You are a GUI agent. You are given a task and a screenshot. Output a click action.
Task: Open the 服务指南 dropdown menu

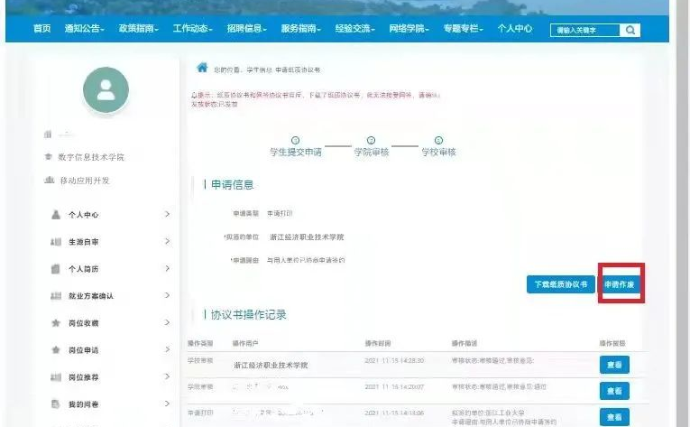click(301, 29)
